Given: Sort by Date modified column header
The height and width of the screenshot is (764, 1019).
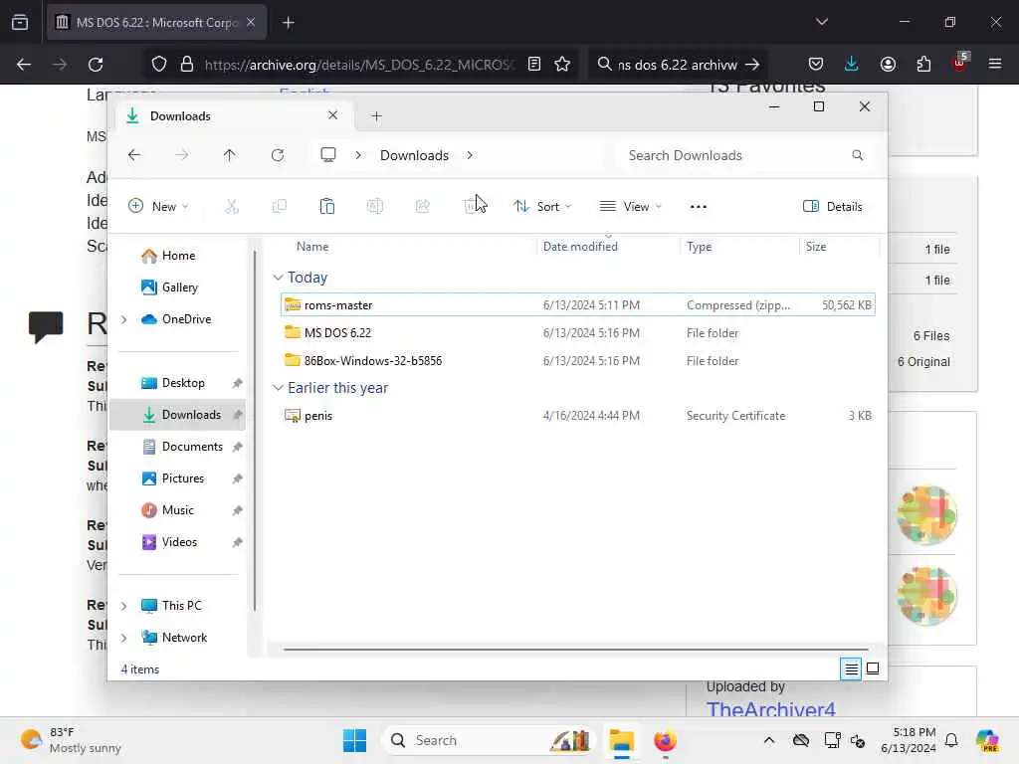Looking at the screenshot, I should pyautogui.click(x=580, y=247).
